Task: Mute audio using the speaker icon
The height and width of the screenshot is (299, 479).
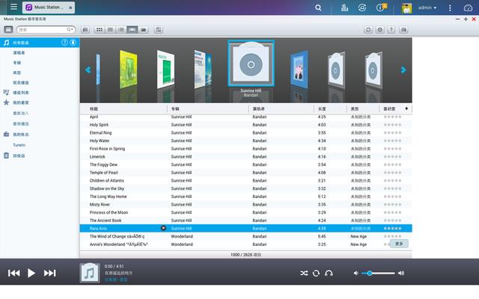Action: click(356, 274)
